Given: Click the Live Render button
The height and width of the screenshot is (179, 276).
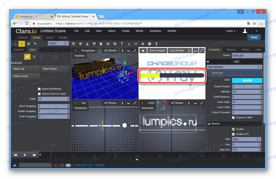Looking at the screenshot, I should pyautogui.click(x=177, y=51).
